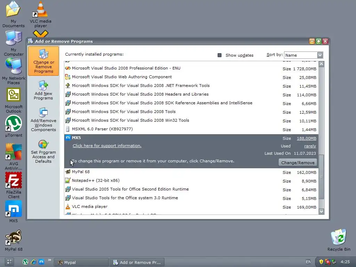356x267 pixels.
Task: Minimize the Add or Remove Programs window
Action: (x=312, y=41)
